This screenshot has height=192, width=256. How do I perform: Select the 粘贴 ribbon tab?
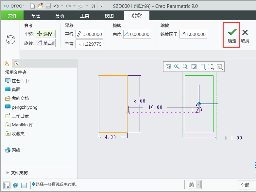click(x=137, y=16)
